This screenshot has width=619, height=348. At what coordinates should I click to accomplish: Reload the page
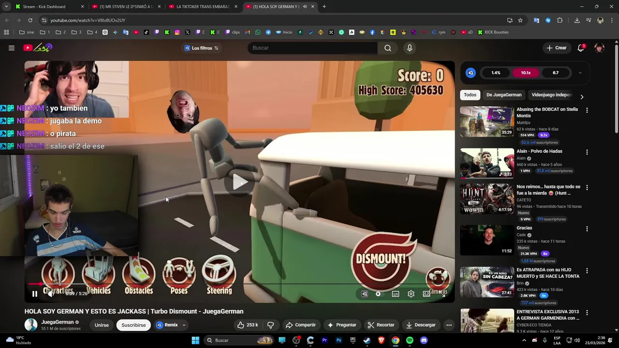coord(30,20)
